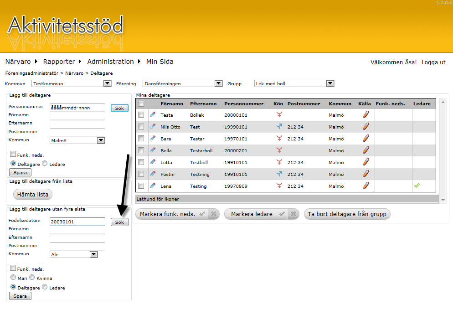Select the checkbox for Nils Otto Test
This screenshot has height=315, width=453.
(x=141, y=127)
